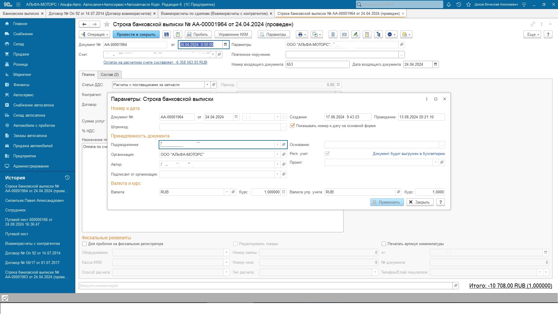Expand the Подразделение dropdown
Viewport: 558px width, 314px height.
tap(277, 144)
